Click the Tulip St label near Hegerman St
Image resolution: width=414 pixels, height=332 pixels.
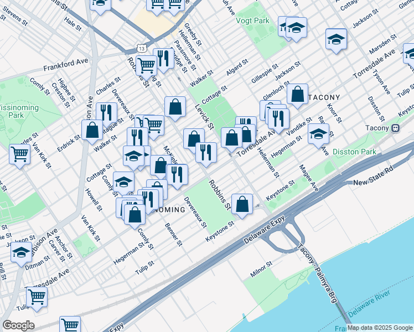click(x=144, y=268)
